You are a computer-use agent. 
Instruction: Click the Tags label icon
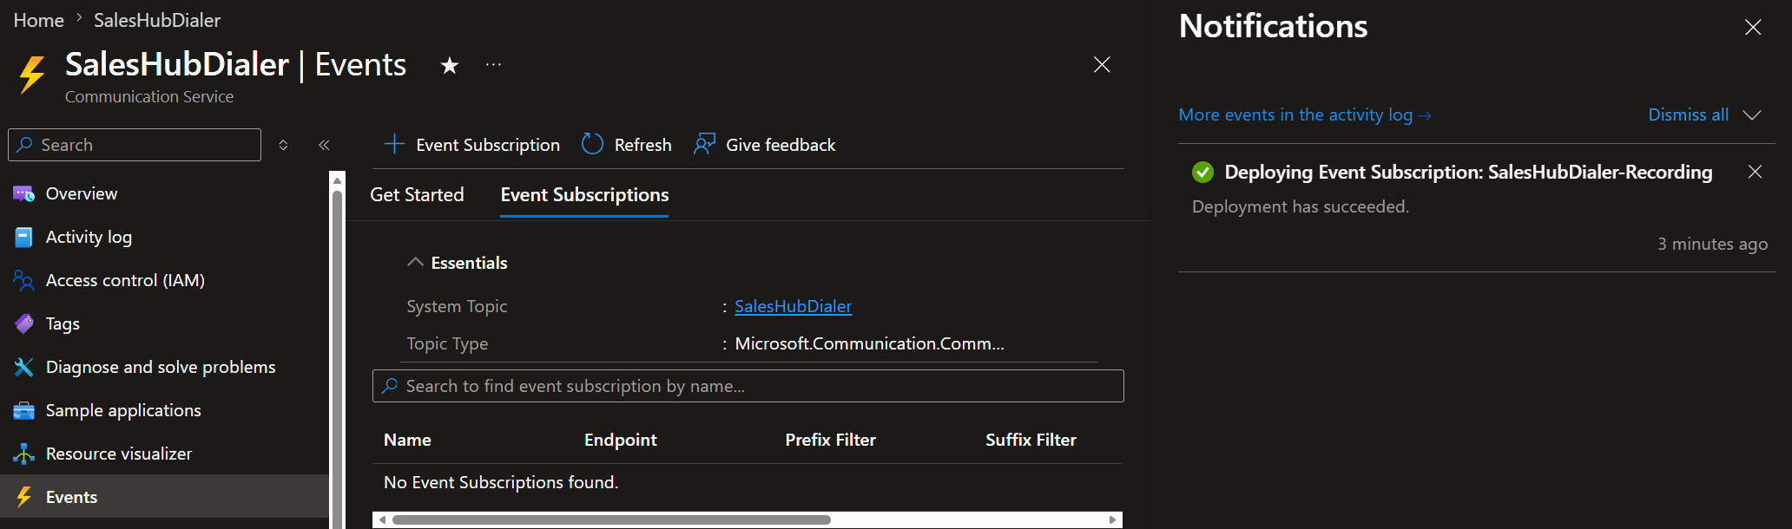click(23, 323)
